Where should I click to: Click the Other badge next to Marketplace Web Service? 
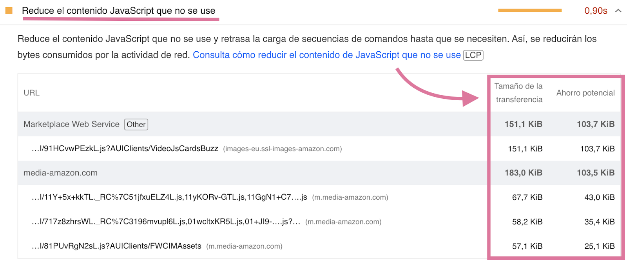[136, 124]
